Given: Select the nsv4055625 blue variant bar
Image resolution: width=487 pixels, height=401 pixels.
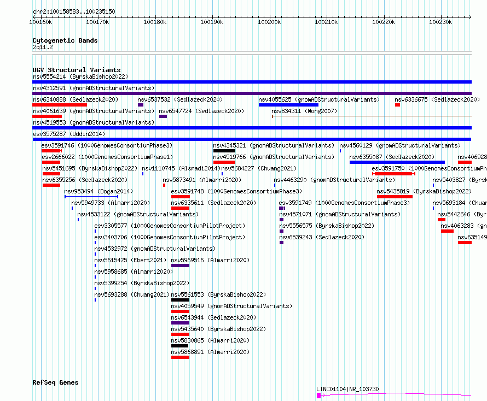Looking at the screenshot, I should (x=288, y=105).
